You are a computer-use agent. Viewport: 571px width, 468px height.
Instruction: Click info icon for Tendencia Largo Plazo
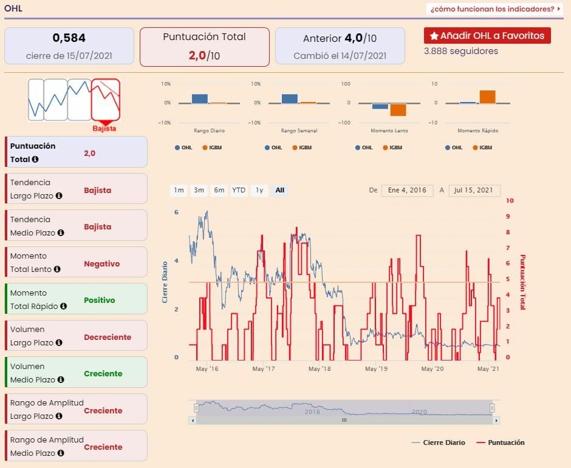59,196
